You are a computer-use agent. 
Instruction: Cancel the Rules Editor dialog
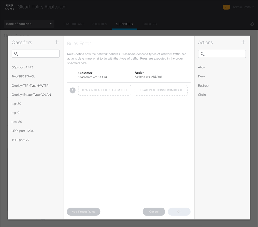(154, 212)
